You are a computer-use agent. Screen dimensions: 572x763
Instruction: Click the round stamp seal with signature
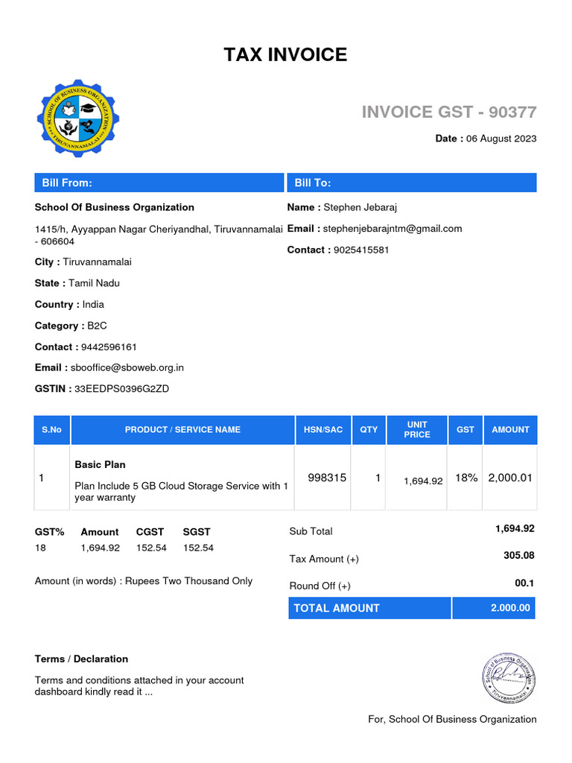[509, 678]
